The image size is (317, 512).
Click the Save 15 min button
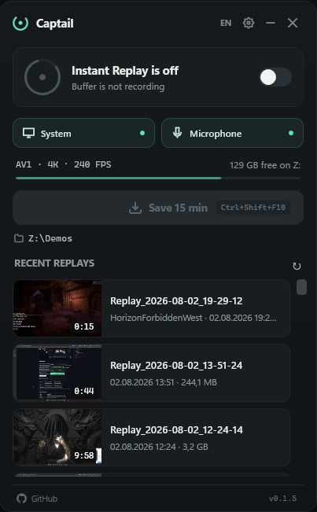[x=158, y=208]
